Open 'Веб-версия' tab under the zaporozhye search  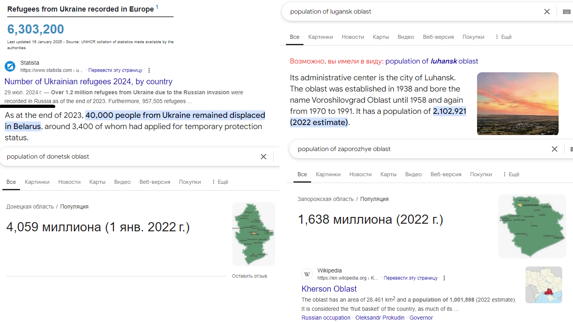click(x=446, y=174)
